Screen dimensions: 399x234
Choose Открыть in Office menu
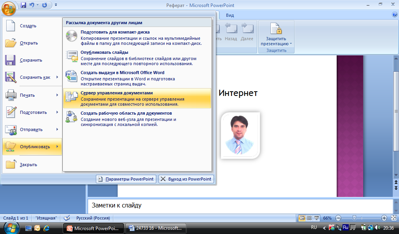click(x=32, y=43)
